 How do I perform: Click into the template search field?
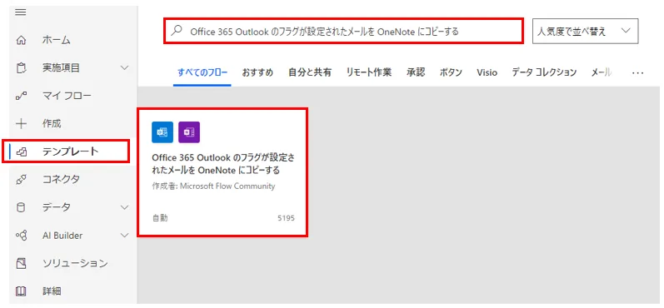click(343, 31)
